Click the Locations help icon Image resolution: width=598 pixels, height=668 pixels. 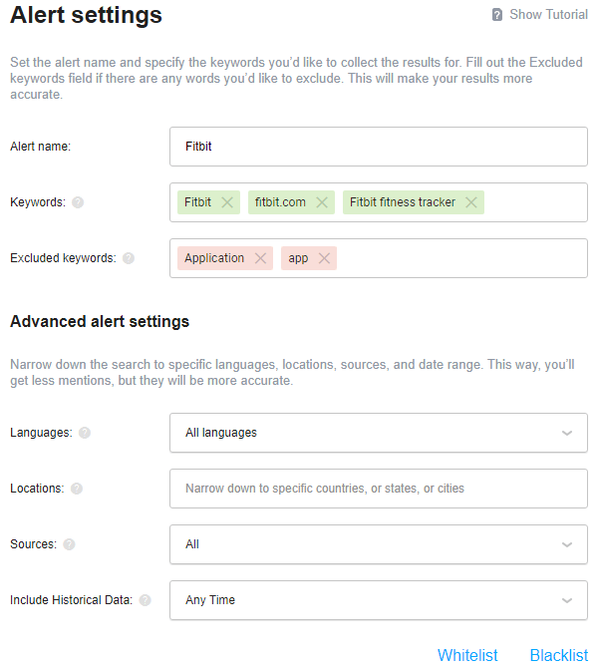pyautogui.click(x=77, y=489)
